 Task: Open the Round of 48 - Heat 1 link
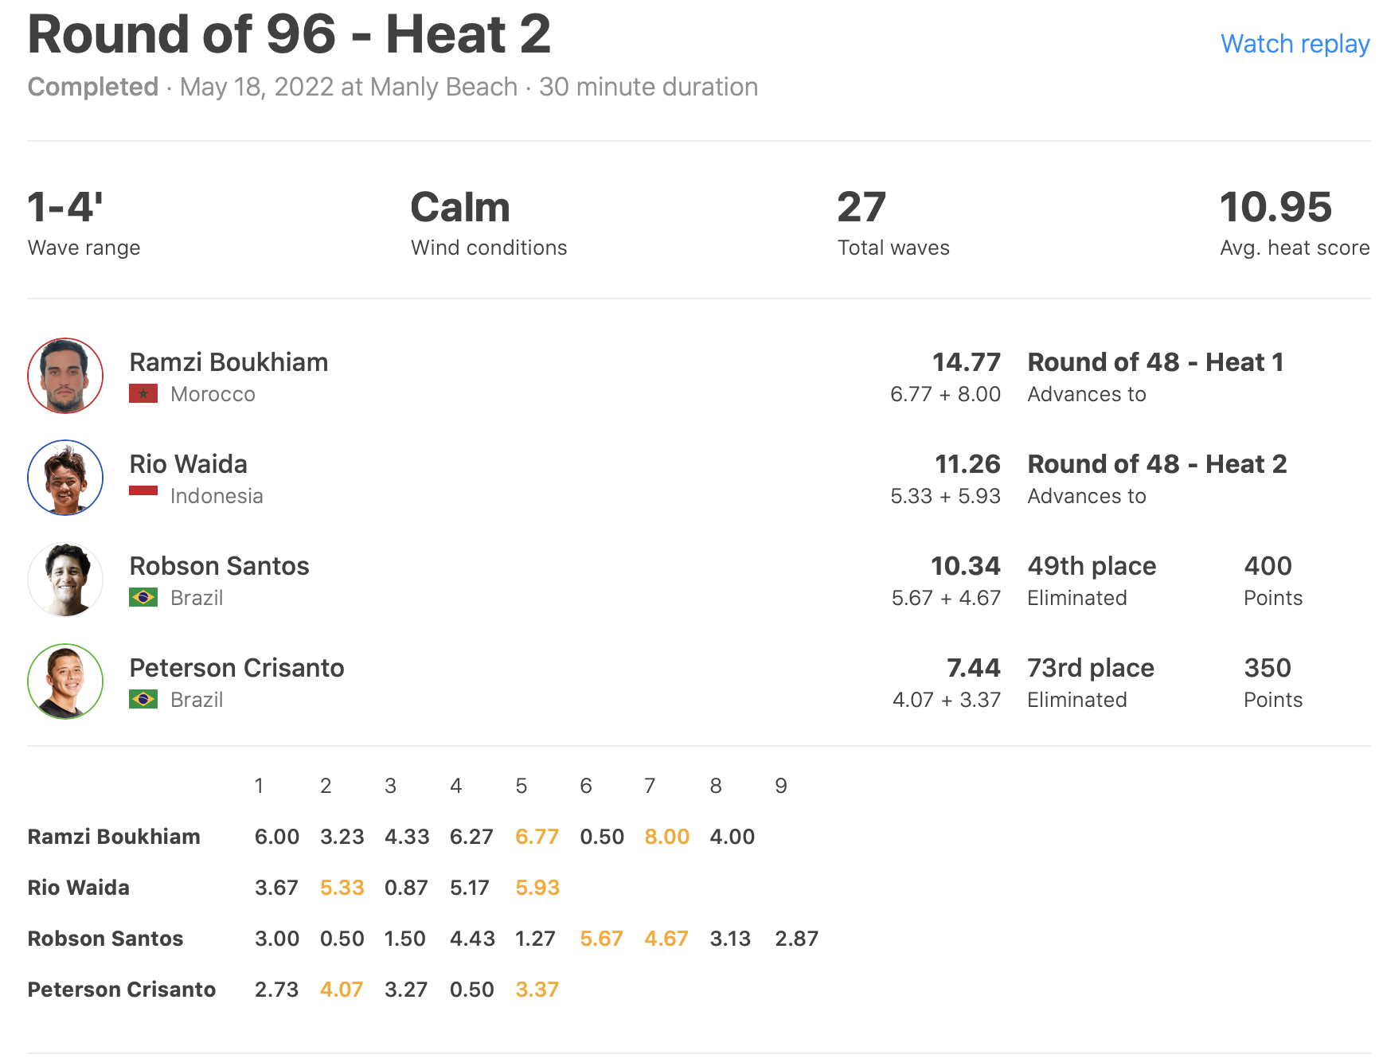coord(1155,362)
